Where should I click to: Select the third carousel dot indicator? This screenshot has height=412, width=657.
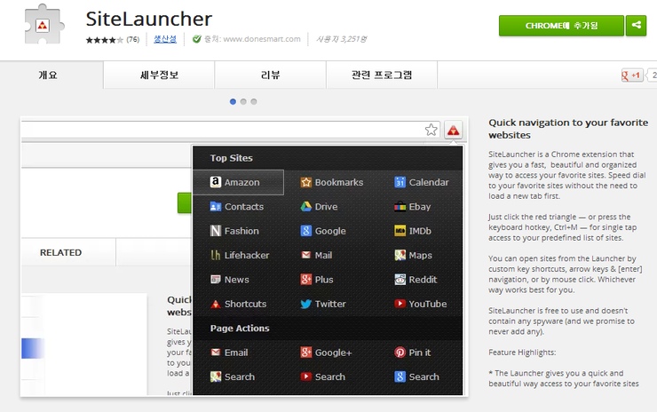tap(254, 102)
